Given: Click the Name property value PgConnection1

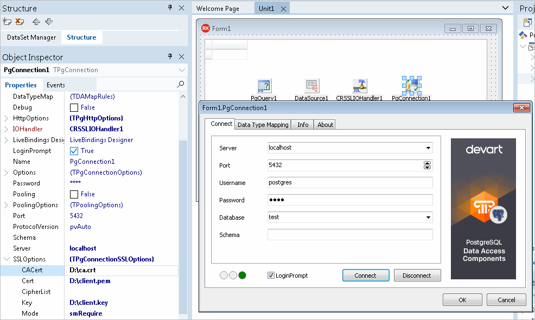Looking at the screenshot, I should point(92,162).
